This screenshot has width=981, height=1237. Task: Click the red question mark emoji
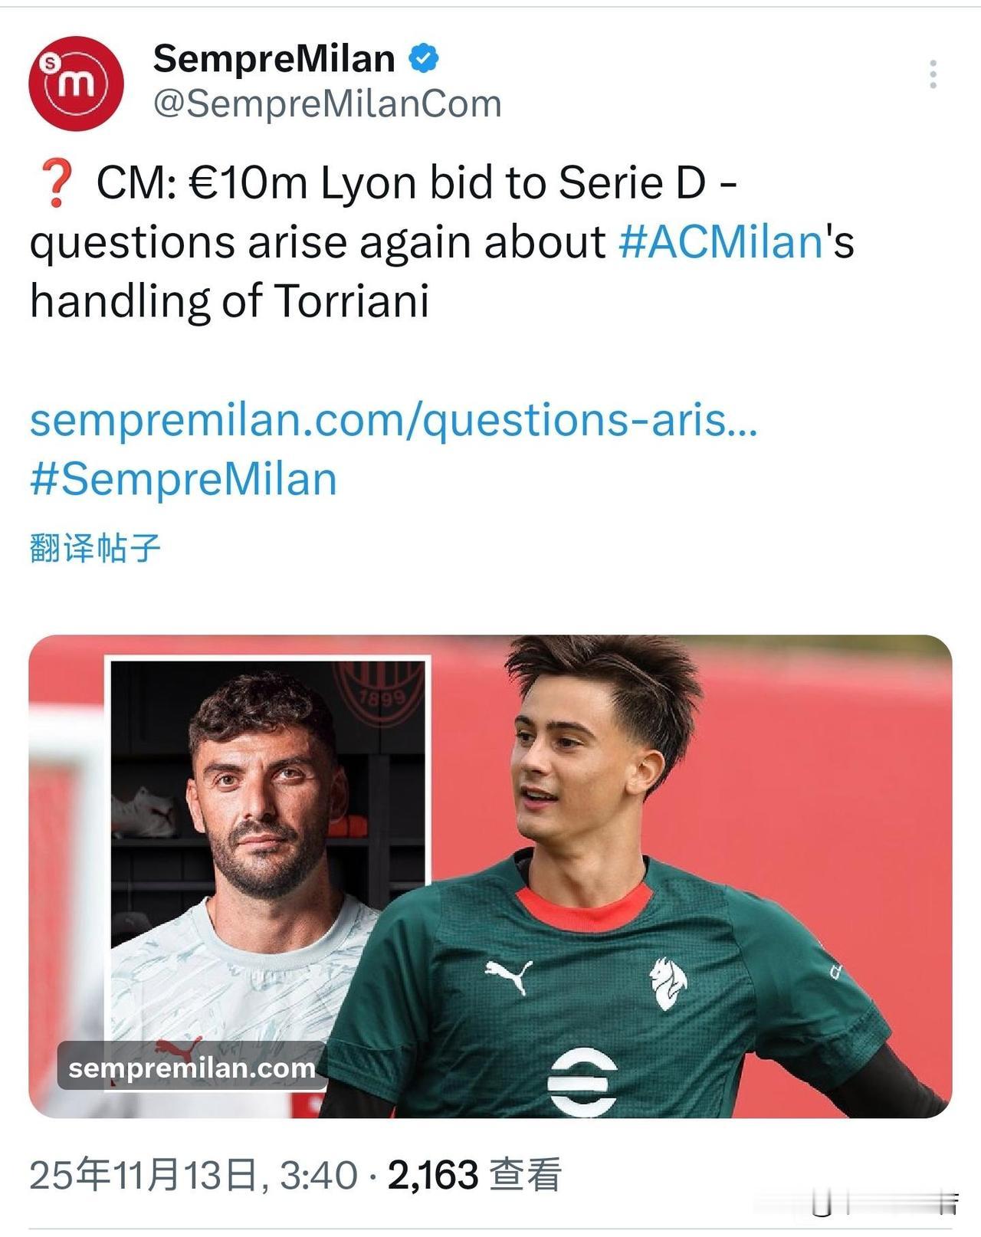pyautogui.click(x=56, y=183)
